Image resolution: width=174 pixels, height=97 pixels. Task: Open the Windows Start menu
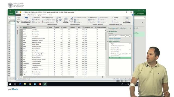(10, 84)
